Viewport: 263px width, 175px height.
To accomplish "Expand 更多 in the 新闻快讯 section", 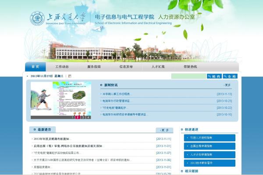I will click(x=227, y=85).
